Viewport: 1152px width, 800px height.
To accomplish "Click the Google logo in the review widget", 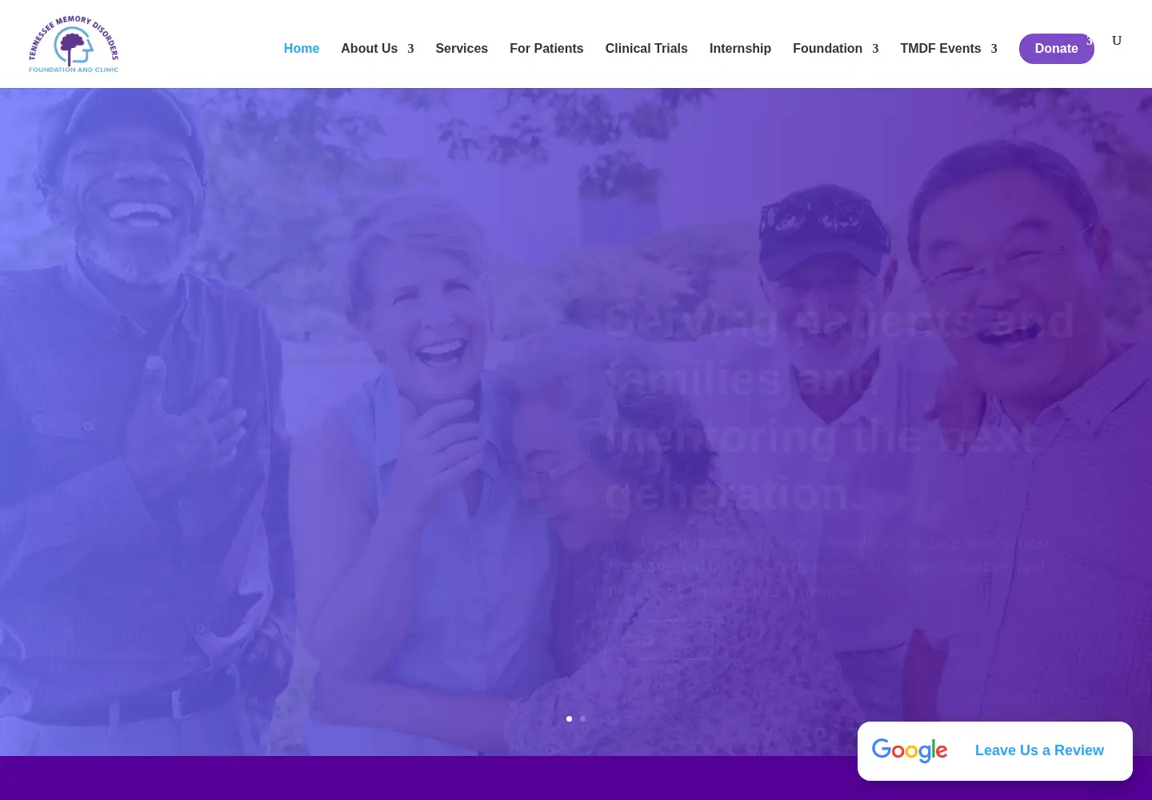I will pos(910,750).
